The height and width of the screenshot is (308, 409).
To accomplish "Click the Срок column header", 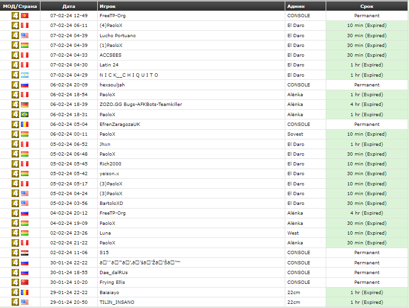I will click(x=367, y=7).
